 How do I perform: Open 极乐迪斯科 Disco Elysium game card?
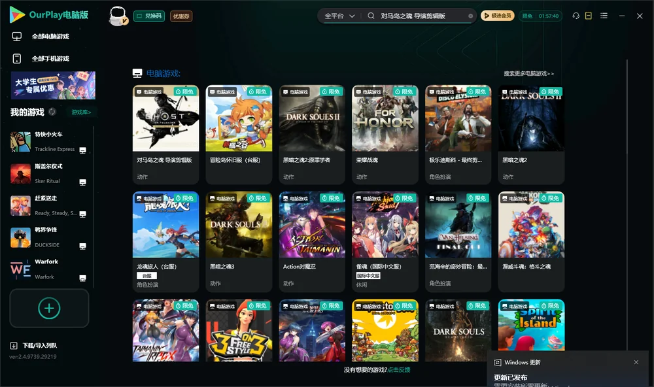pos(458,135)
